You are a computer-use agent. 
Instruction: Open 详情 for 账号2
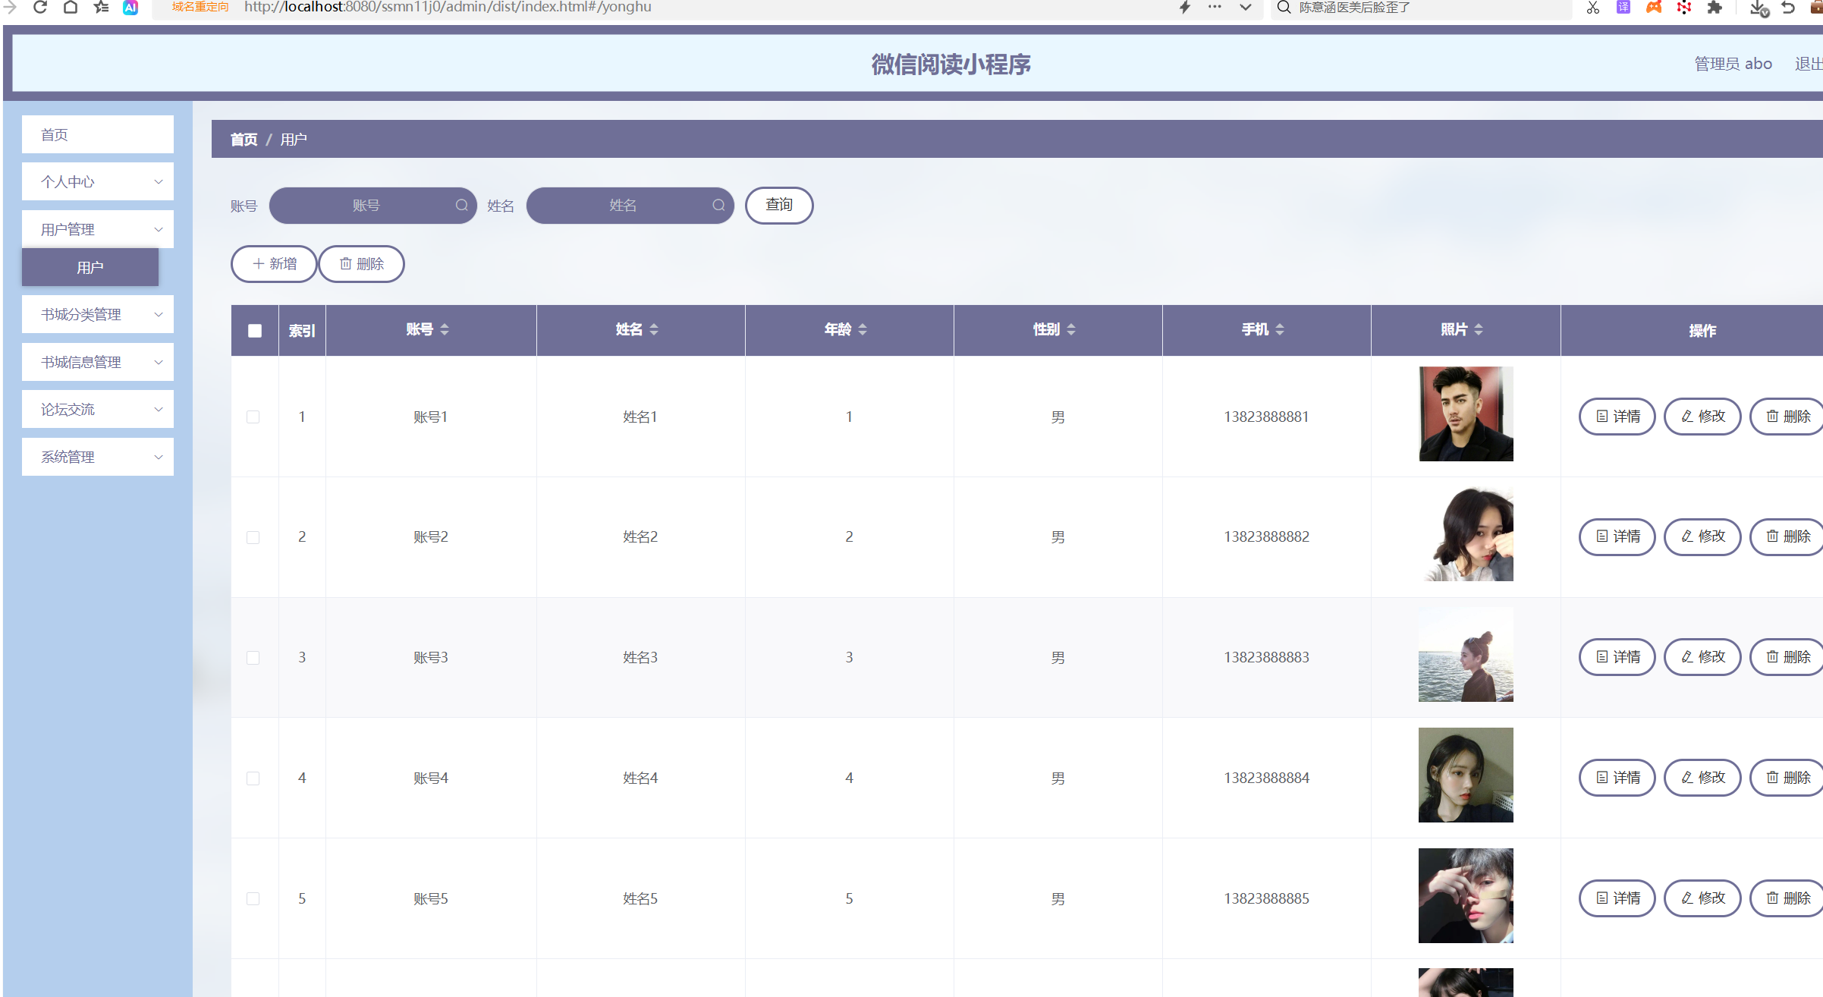click(1617, 536)
